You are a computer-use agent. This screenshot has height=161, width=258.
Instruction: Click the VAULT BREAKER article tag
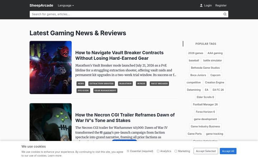pos(159,84)
